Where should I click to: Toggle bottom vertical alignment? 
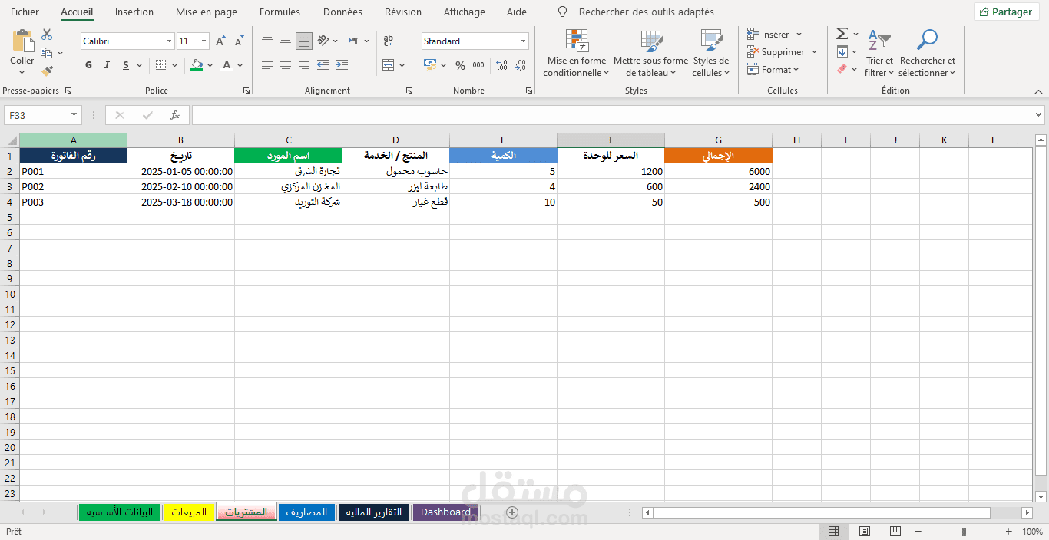tap(304, 41)
